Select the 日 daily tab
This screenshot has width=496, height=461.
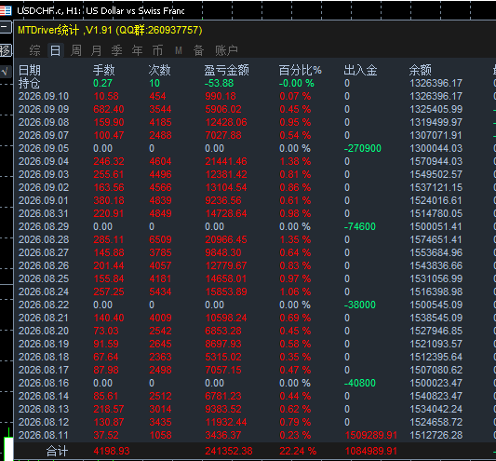55,50
